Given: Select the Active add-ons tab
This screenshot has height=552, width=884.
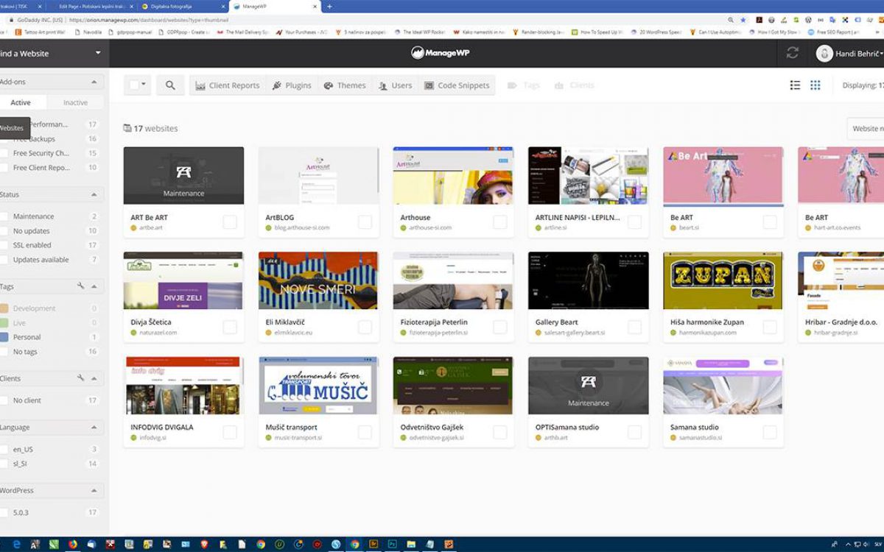Looking at the screenshot, I should coord(21,102).
